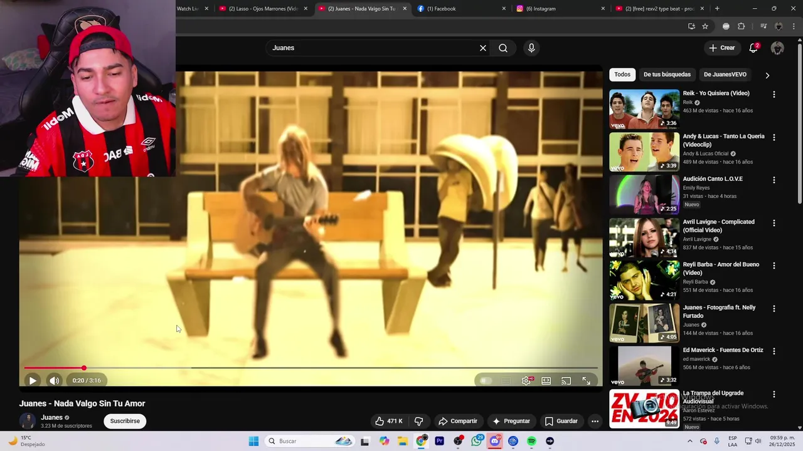Open options for Audición Canto L.O.V.E
This screenshot has height=451, width=803.
coord(774,180)
